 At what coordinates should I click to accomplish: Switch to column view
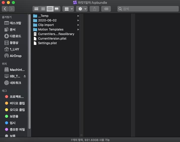point(50,9)
